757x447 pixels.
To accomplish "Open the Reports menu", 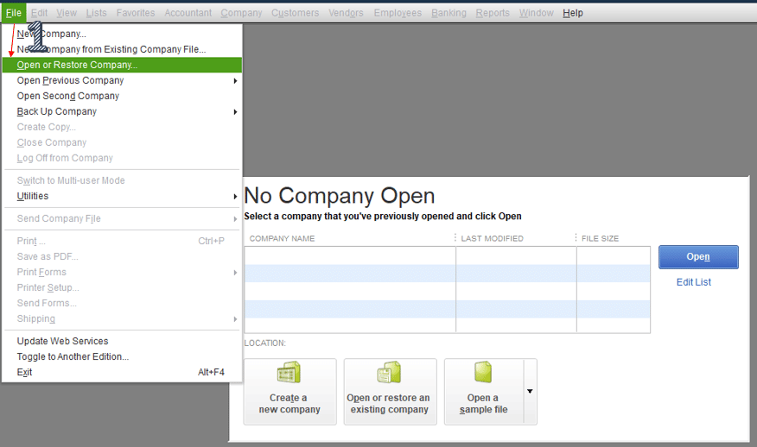I will (493, 13).
